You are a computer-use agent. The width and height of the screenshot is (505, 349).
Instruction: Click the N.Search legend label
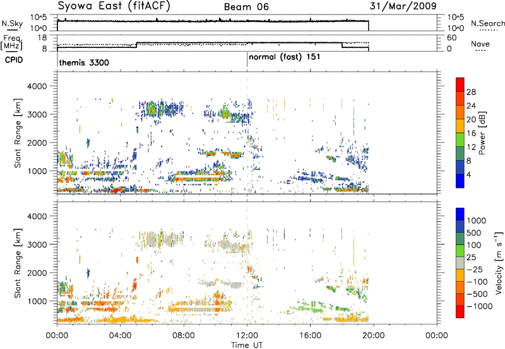point(487,23)
